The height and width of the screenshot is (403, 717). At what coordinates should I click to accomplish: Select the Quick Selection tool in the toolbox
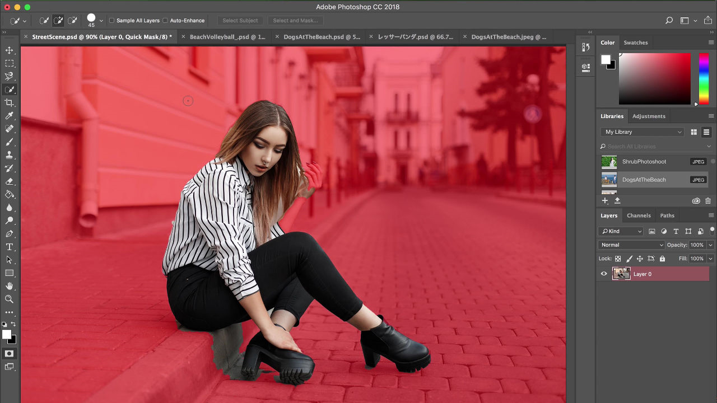tap(10, 90)
